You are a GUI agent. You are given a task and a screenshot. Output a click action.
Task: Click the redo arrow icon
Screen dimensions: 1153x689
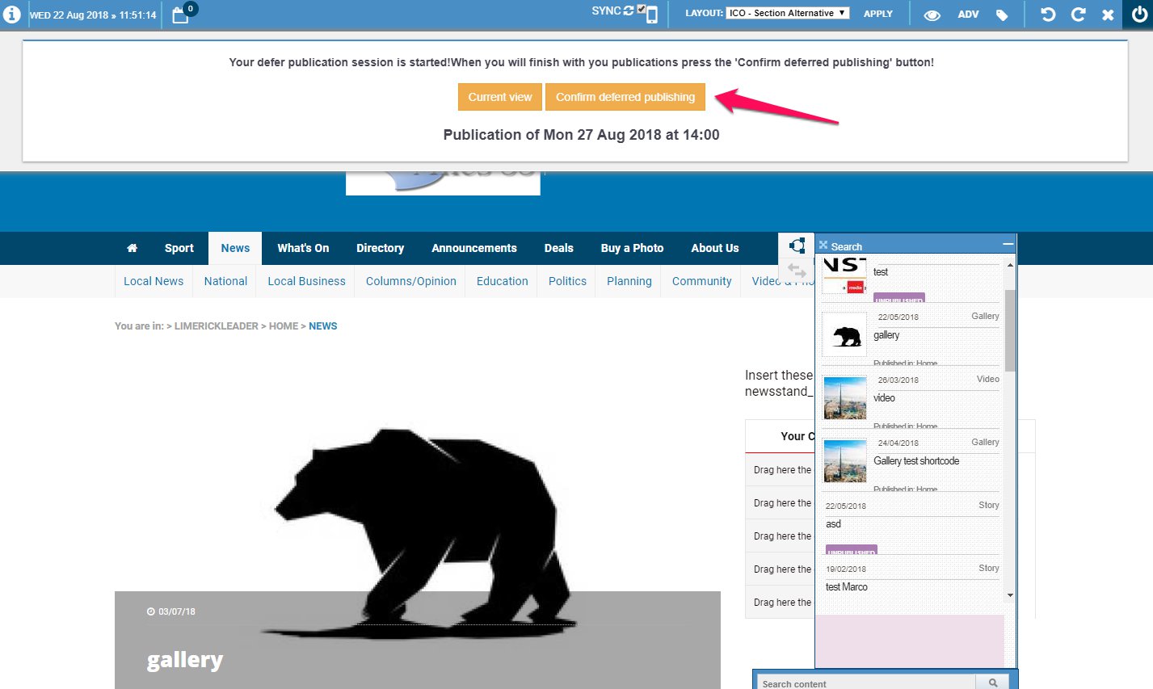pos(1078,15)
